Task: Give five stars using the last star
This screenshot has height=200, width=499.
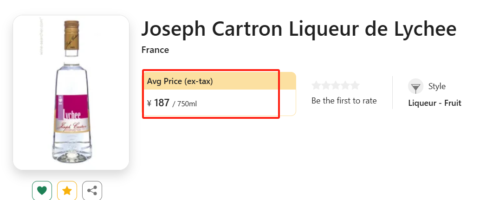Action: (355, 85)
